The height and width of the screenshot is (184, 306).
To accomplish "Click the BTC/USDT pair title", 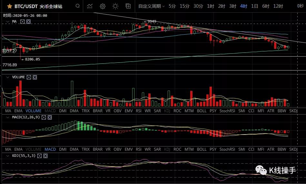I will click(26, 6).
